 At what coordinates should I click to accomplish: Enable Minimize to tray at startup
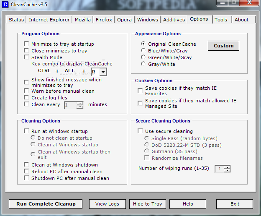(x=26, y=44)
